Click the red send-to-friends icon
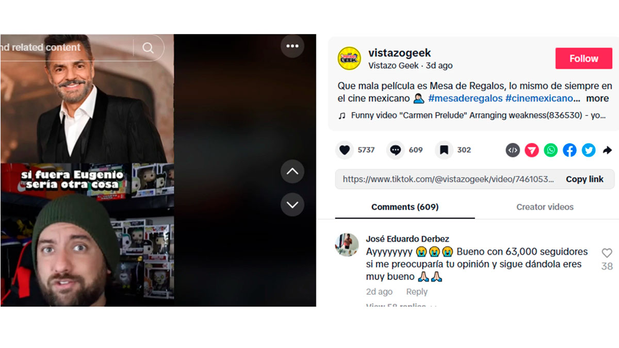This screenshot has width=619, height=348. pyautogui.click(x=532, y=150)
